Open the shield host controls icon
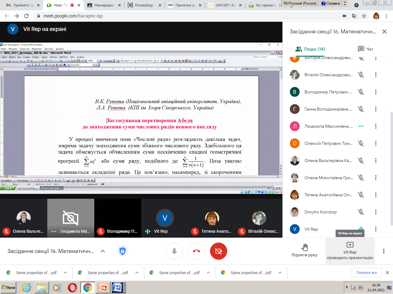 123,251
